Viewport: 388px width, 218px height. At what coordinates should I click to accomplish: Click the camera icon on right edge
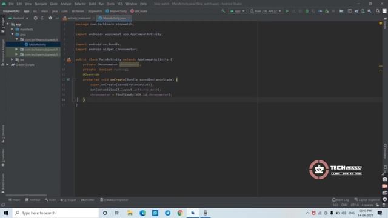pyautogui.click(x=384, y=179)
